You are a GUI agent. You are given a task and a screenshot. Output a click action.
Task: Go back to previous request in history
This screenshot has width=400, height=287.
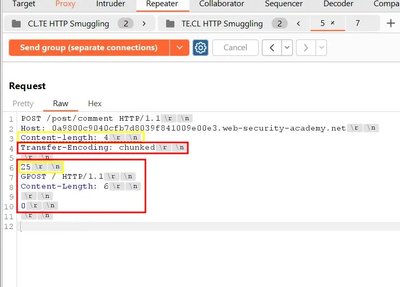coord(272,48)
